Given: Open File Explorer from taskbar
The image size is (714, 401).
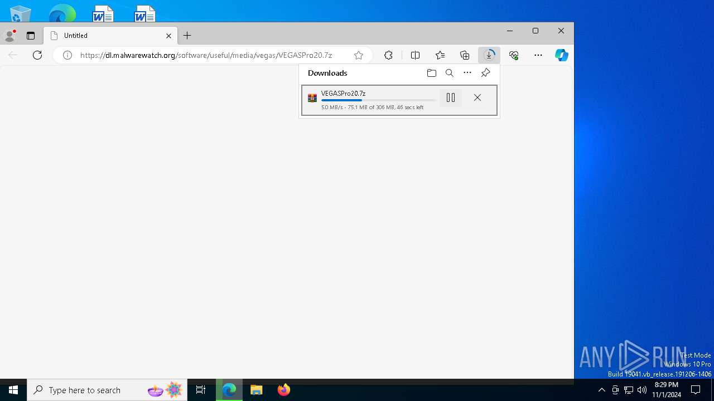Looking at the screenshot, I should 257,390.
